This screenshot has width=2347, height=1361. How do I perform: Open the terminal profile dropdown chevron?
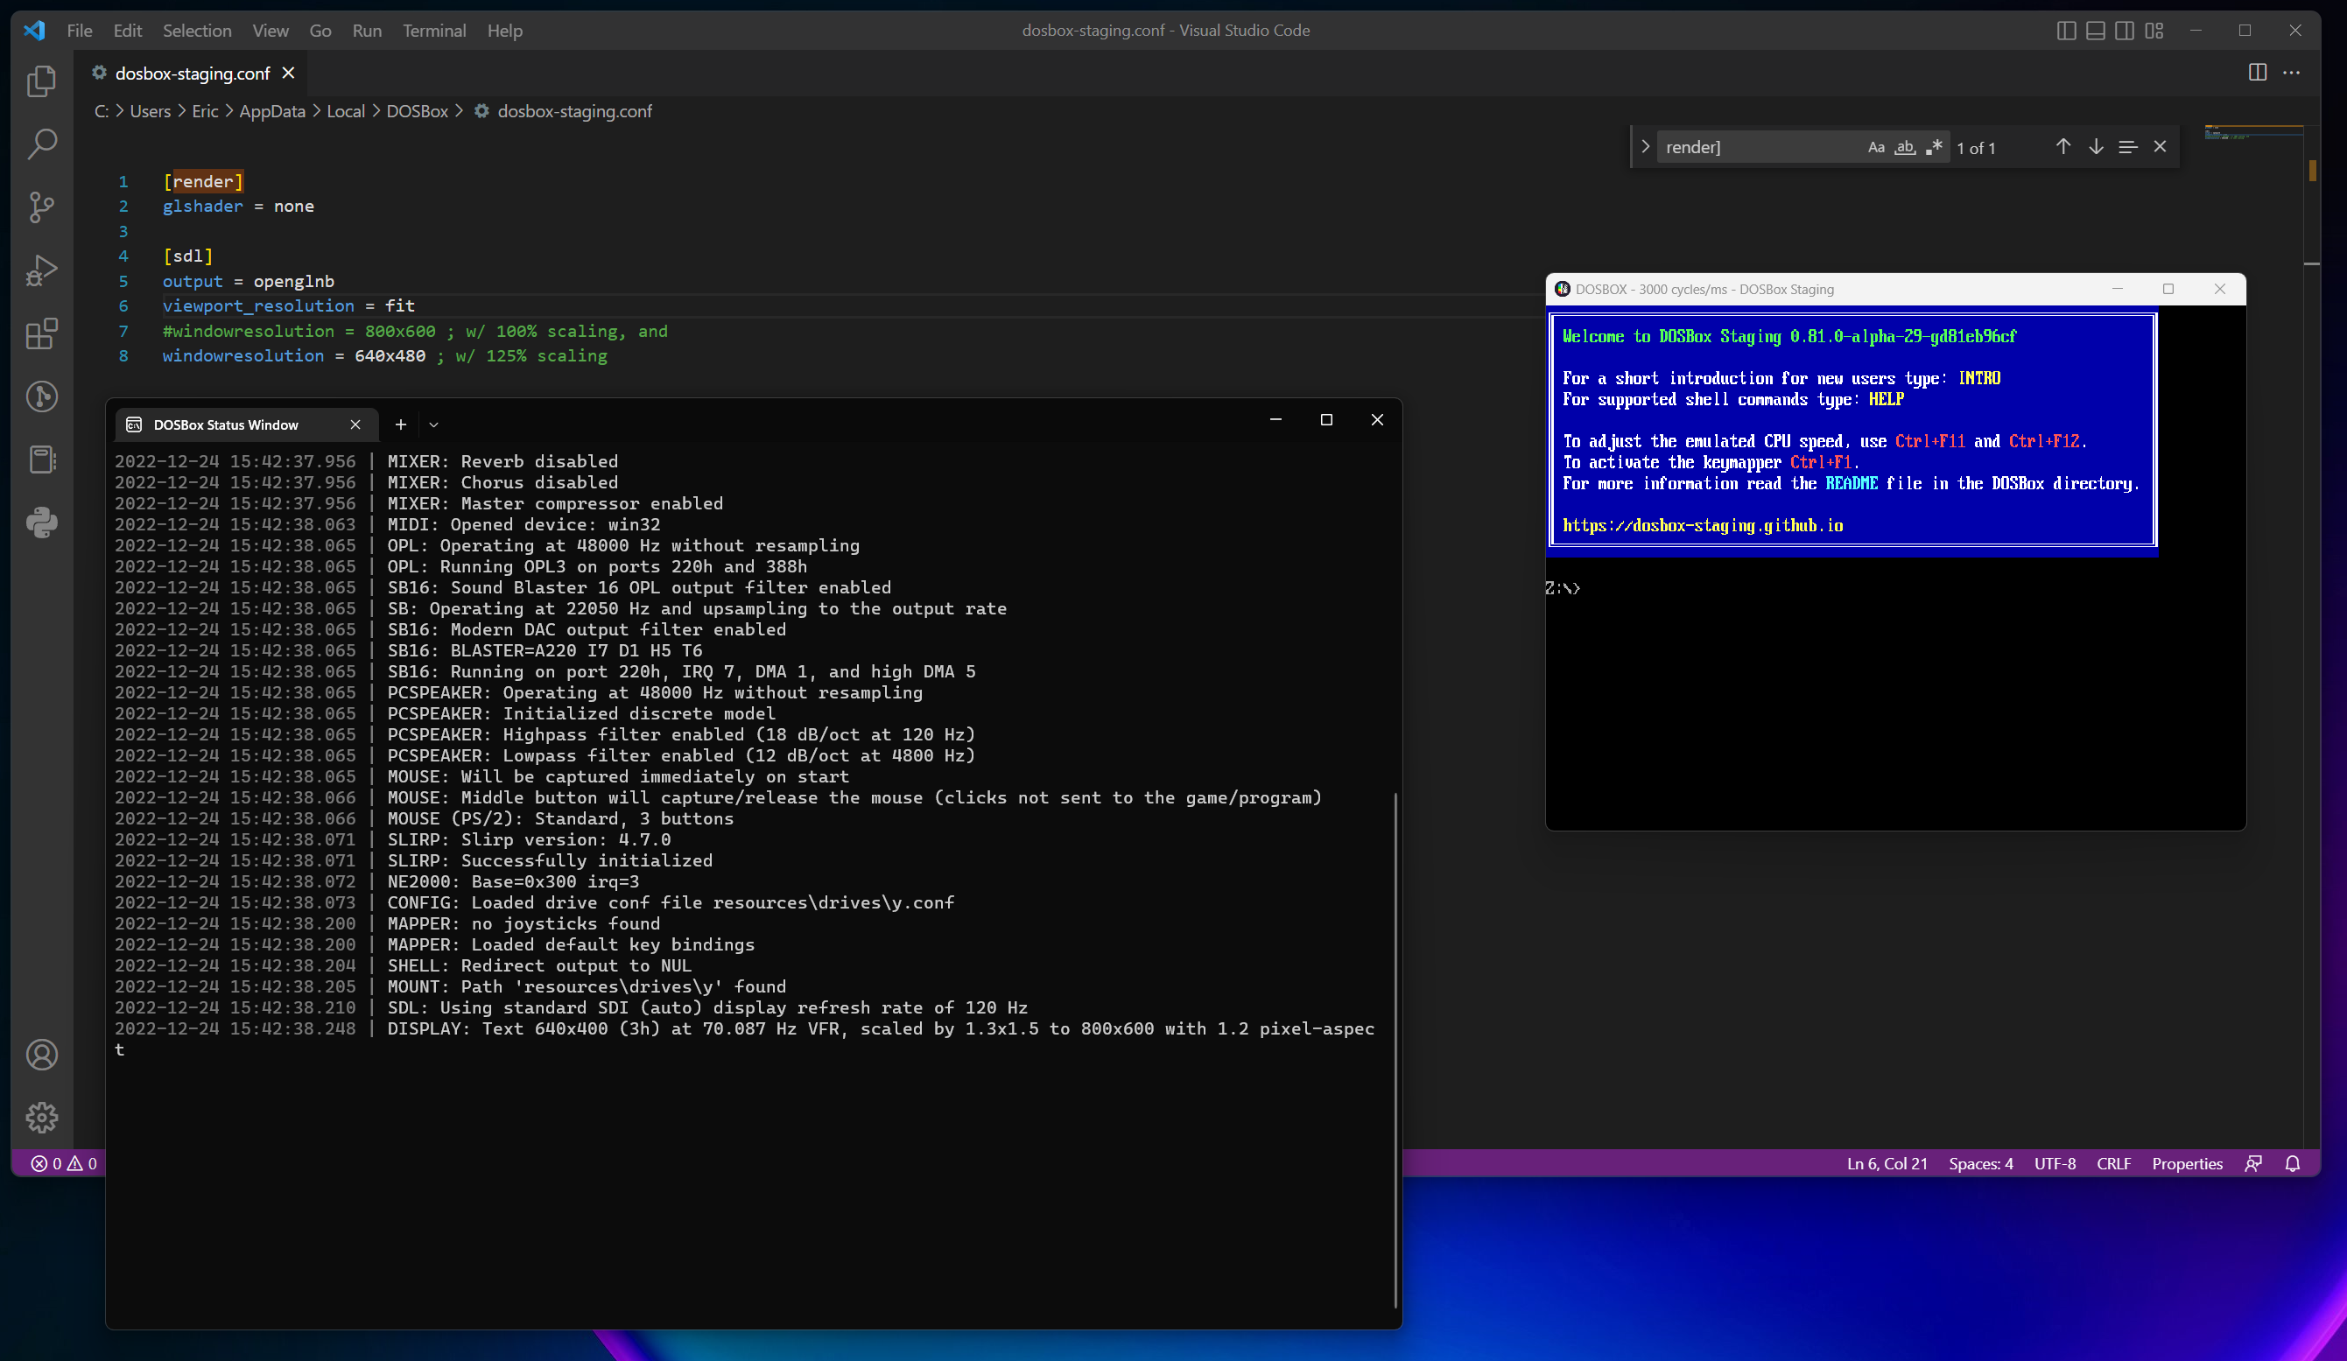pyautogui.click(x=433, y=424)
